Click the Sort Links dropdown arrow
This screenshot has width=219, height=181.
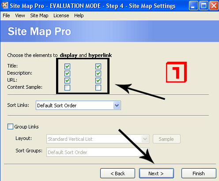coord(117,106)
